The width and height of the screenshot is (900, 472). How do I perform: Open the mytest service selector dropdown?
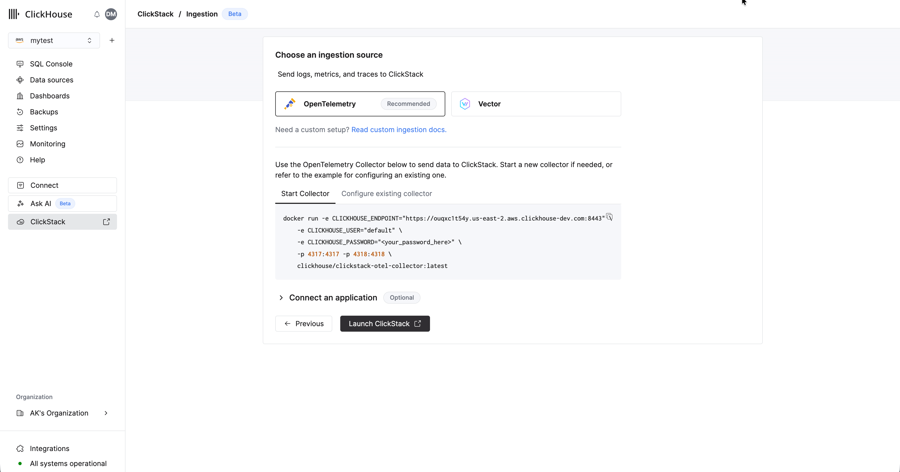[54, 40]
